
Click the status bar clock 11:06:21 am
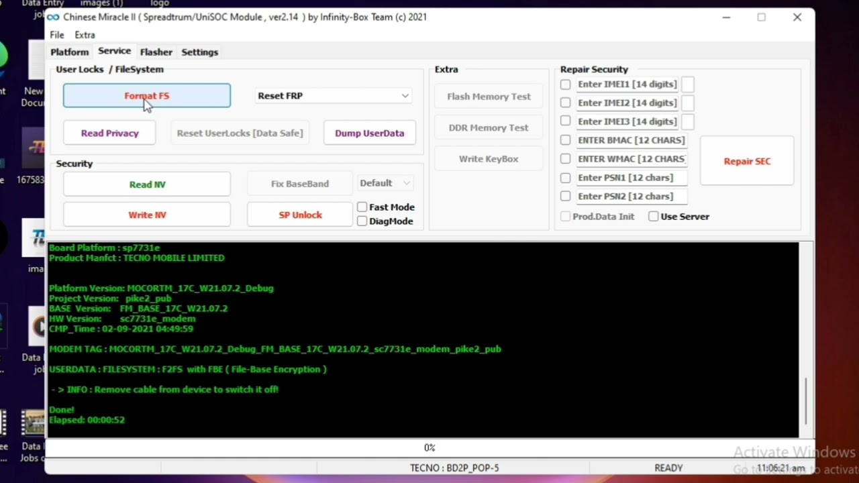780,468
